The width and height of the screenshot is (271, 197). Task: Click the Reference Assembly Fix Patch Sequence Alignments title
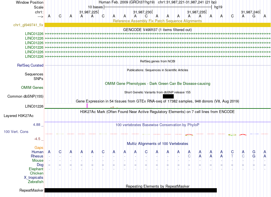click(157, 21)
